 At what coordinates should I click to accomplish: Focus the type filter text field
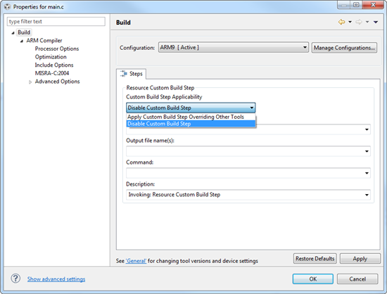coord(56,22)
